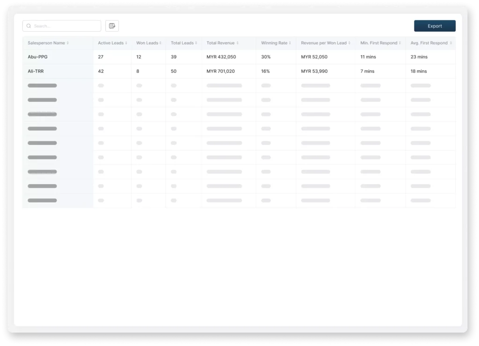Toggle sort arrows on Total Leads column
This screenshot has width=479, height=346.
click(x=196, y=43)
